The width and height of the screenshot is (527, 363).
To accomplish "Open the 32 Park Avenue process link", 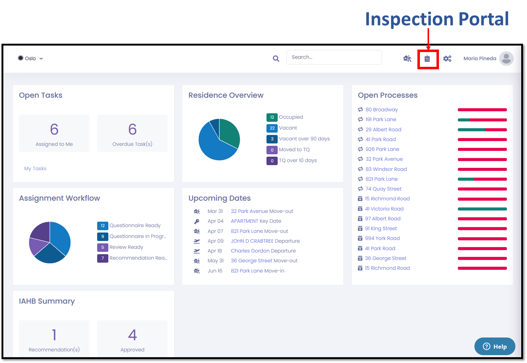I will click(x=384, y=159).
